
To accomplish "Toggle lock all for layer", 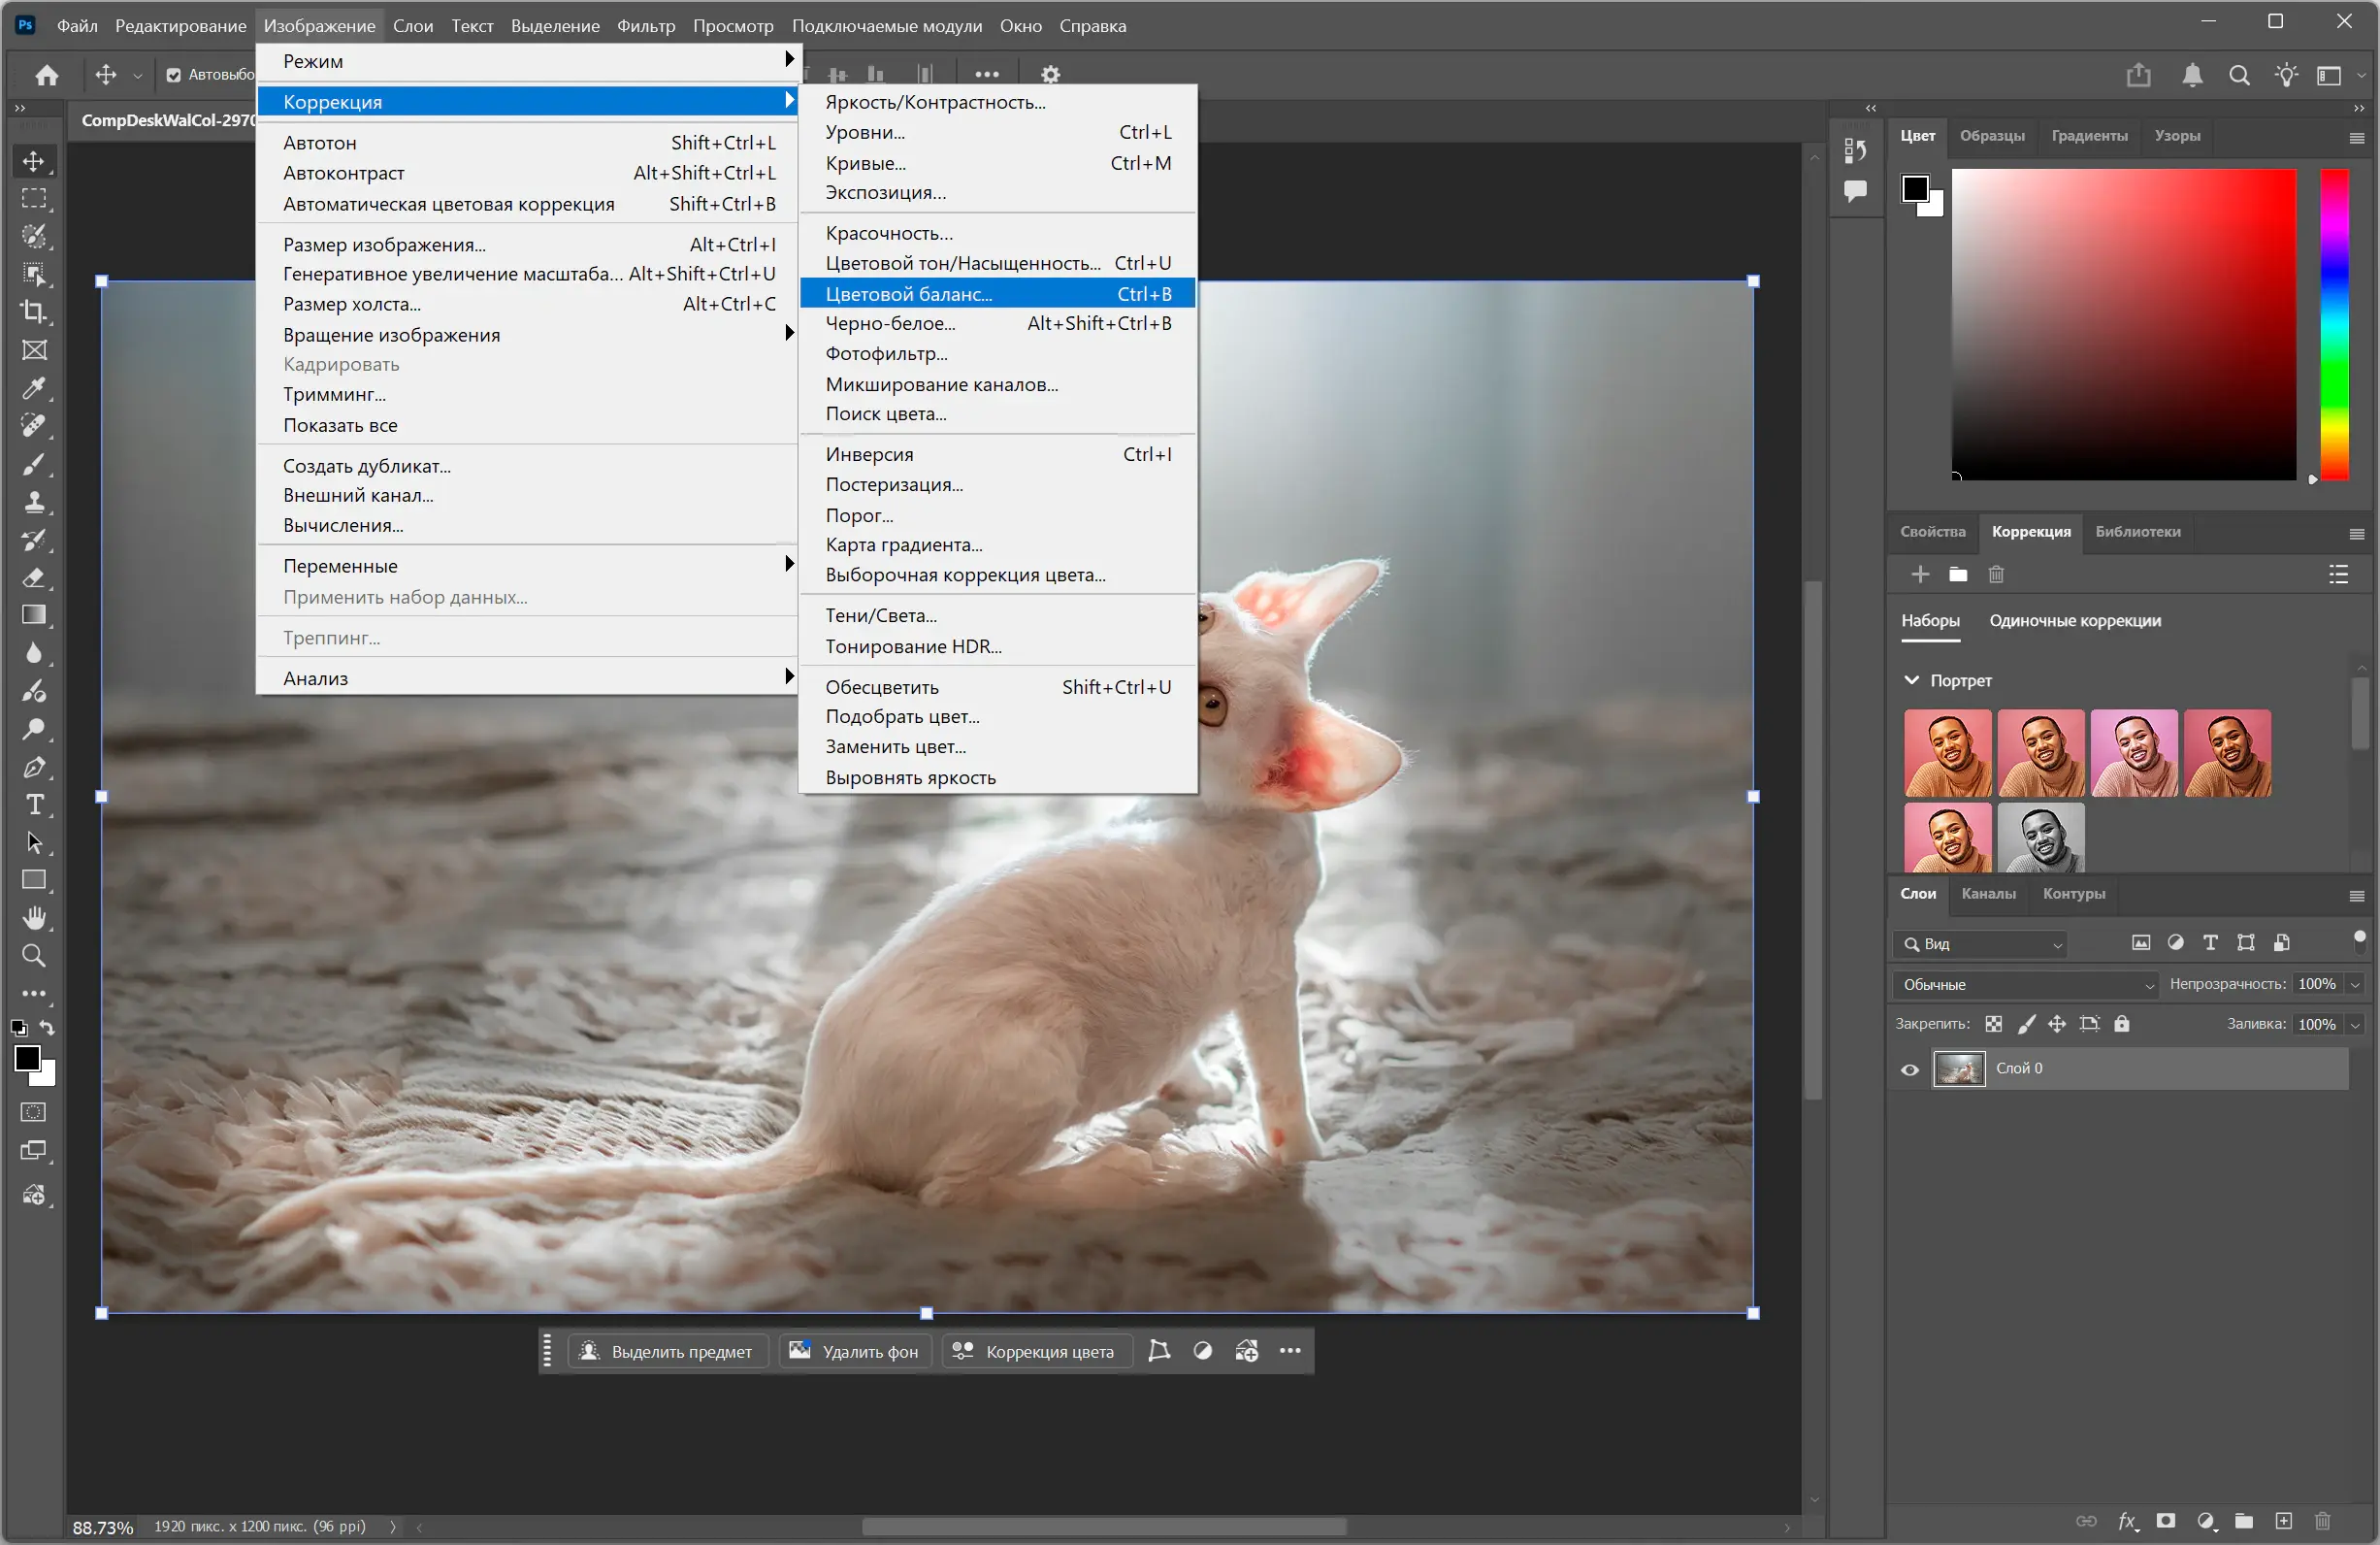I will [x=2121, y=1024].
